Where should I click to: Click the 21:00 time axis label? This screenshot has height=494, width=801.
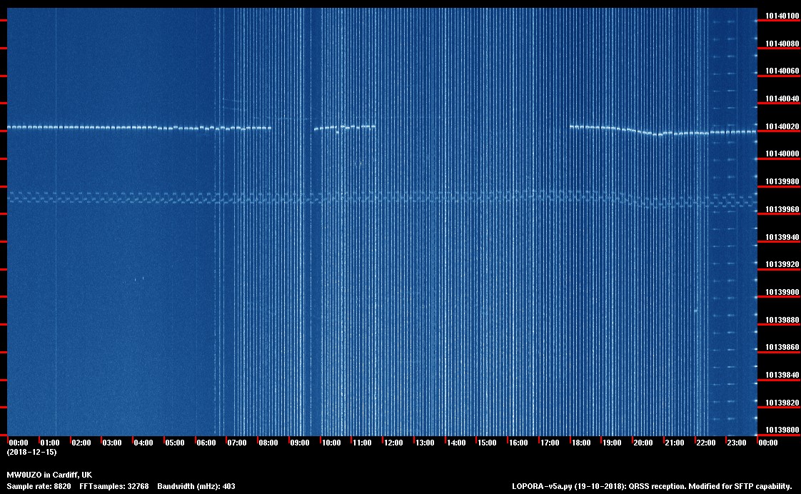pyautogui.click(x=675, y=443)
